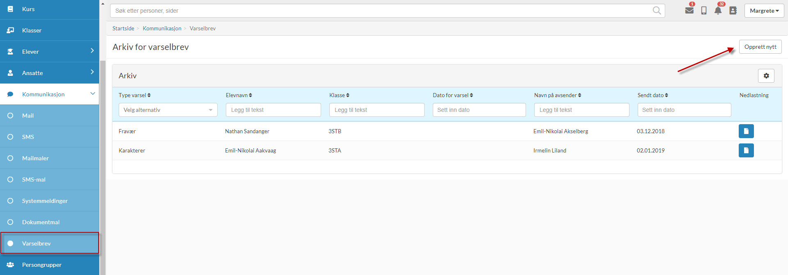Open the bell notifications icon
The height and width of the screenshot is (275, 788).
pos(718,11)
